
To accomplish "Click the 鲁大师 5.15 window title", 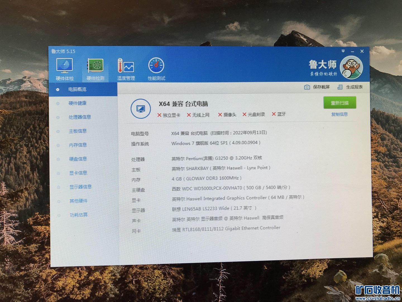I will click(63, 51).
